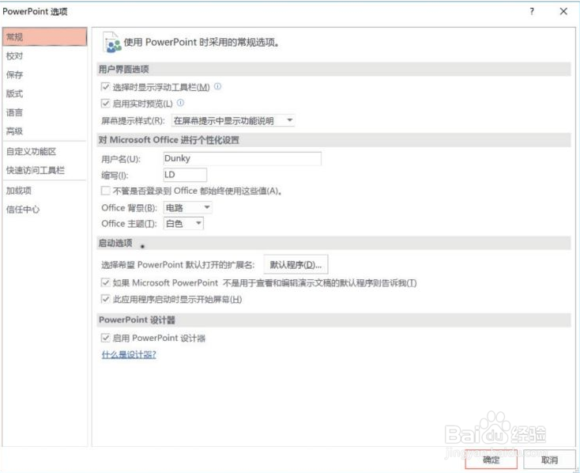This screenshot has width=580, height=473.
Task: Open the 屏幕提示样式 dropdown
Action: click(x=233, y=120)
